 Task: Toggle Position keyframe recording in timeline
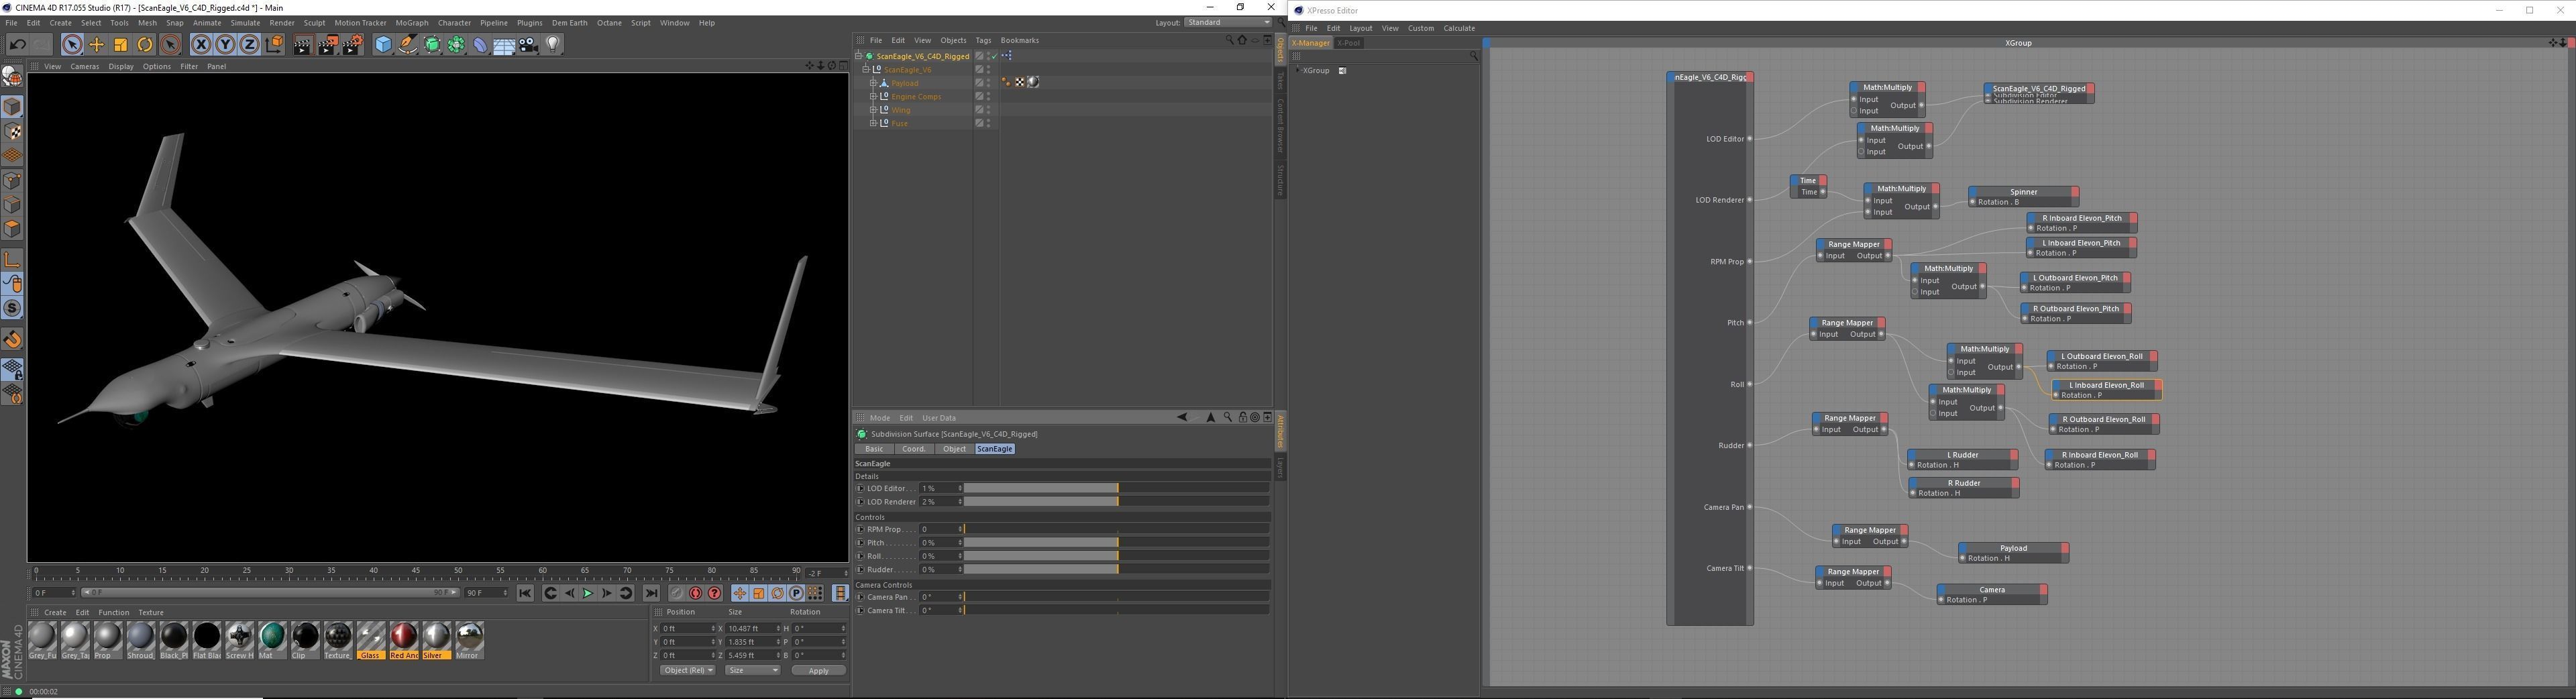point(740,594)
